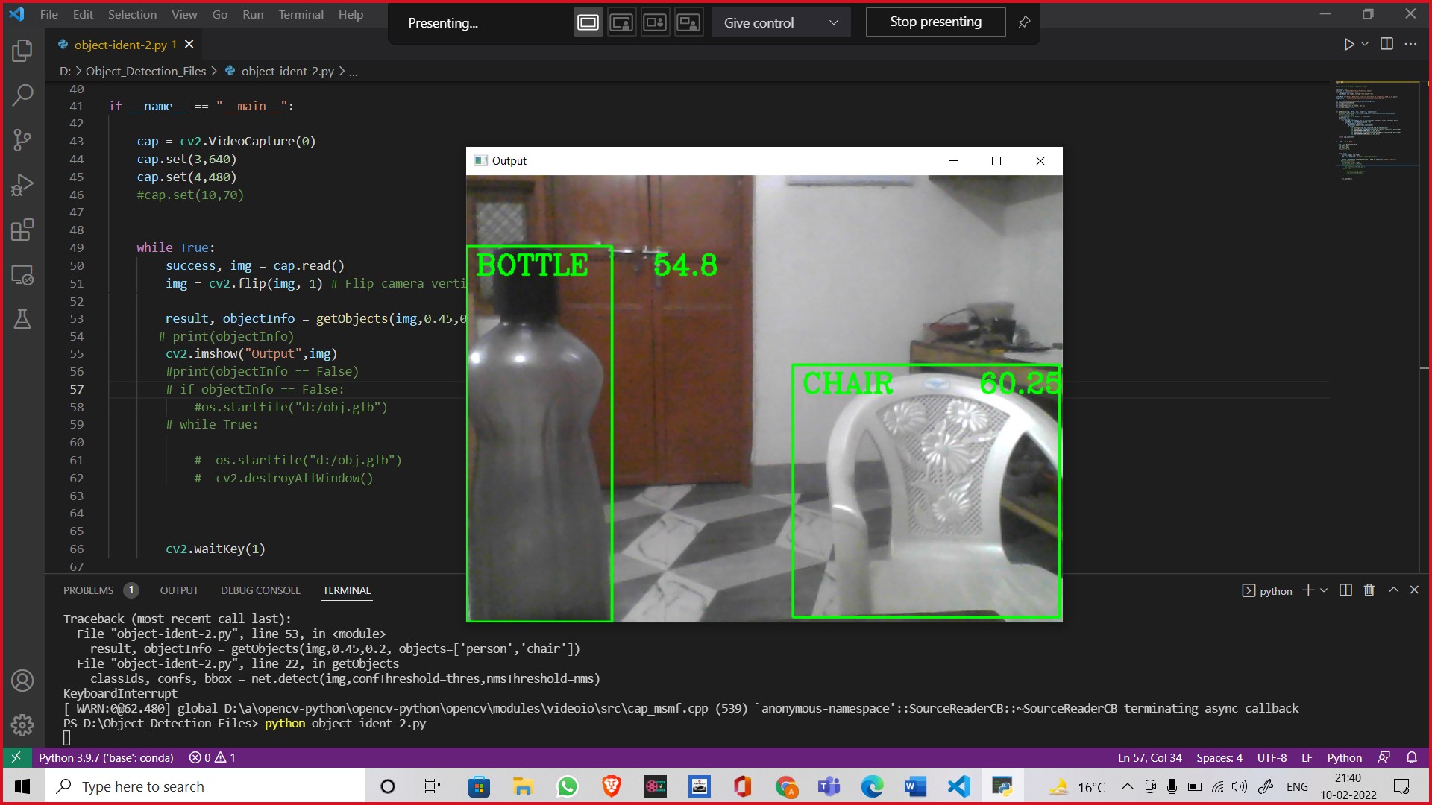Open the Give control dropdown
Screen dimensions: 1432x805
click(780, 23)
